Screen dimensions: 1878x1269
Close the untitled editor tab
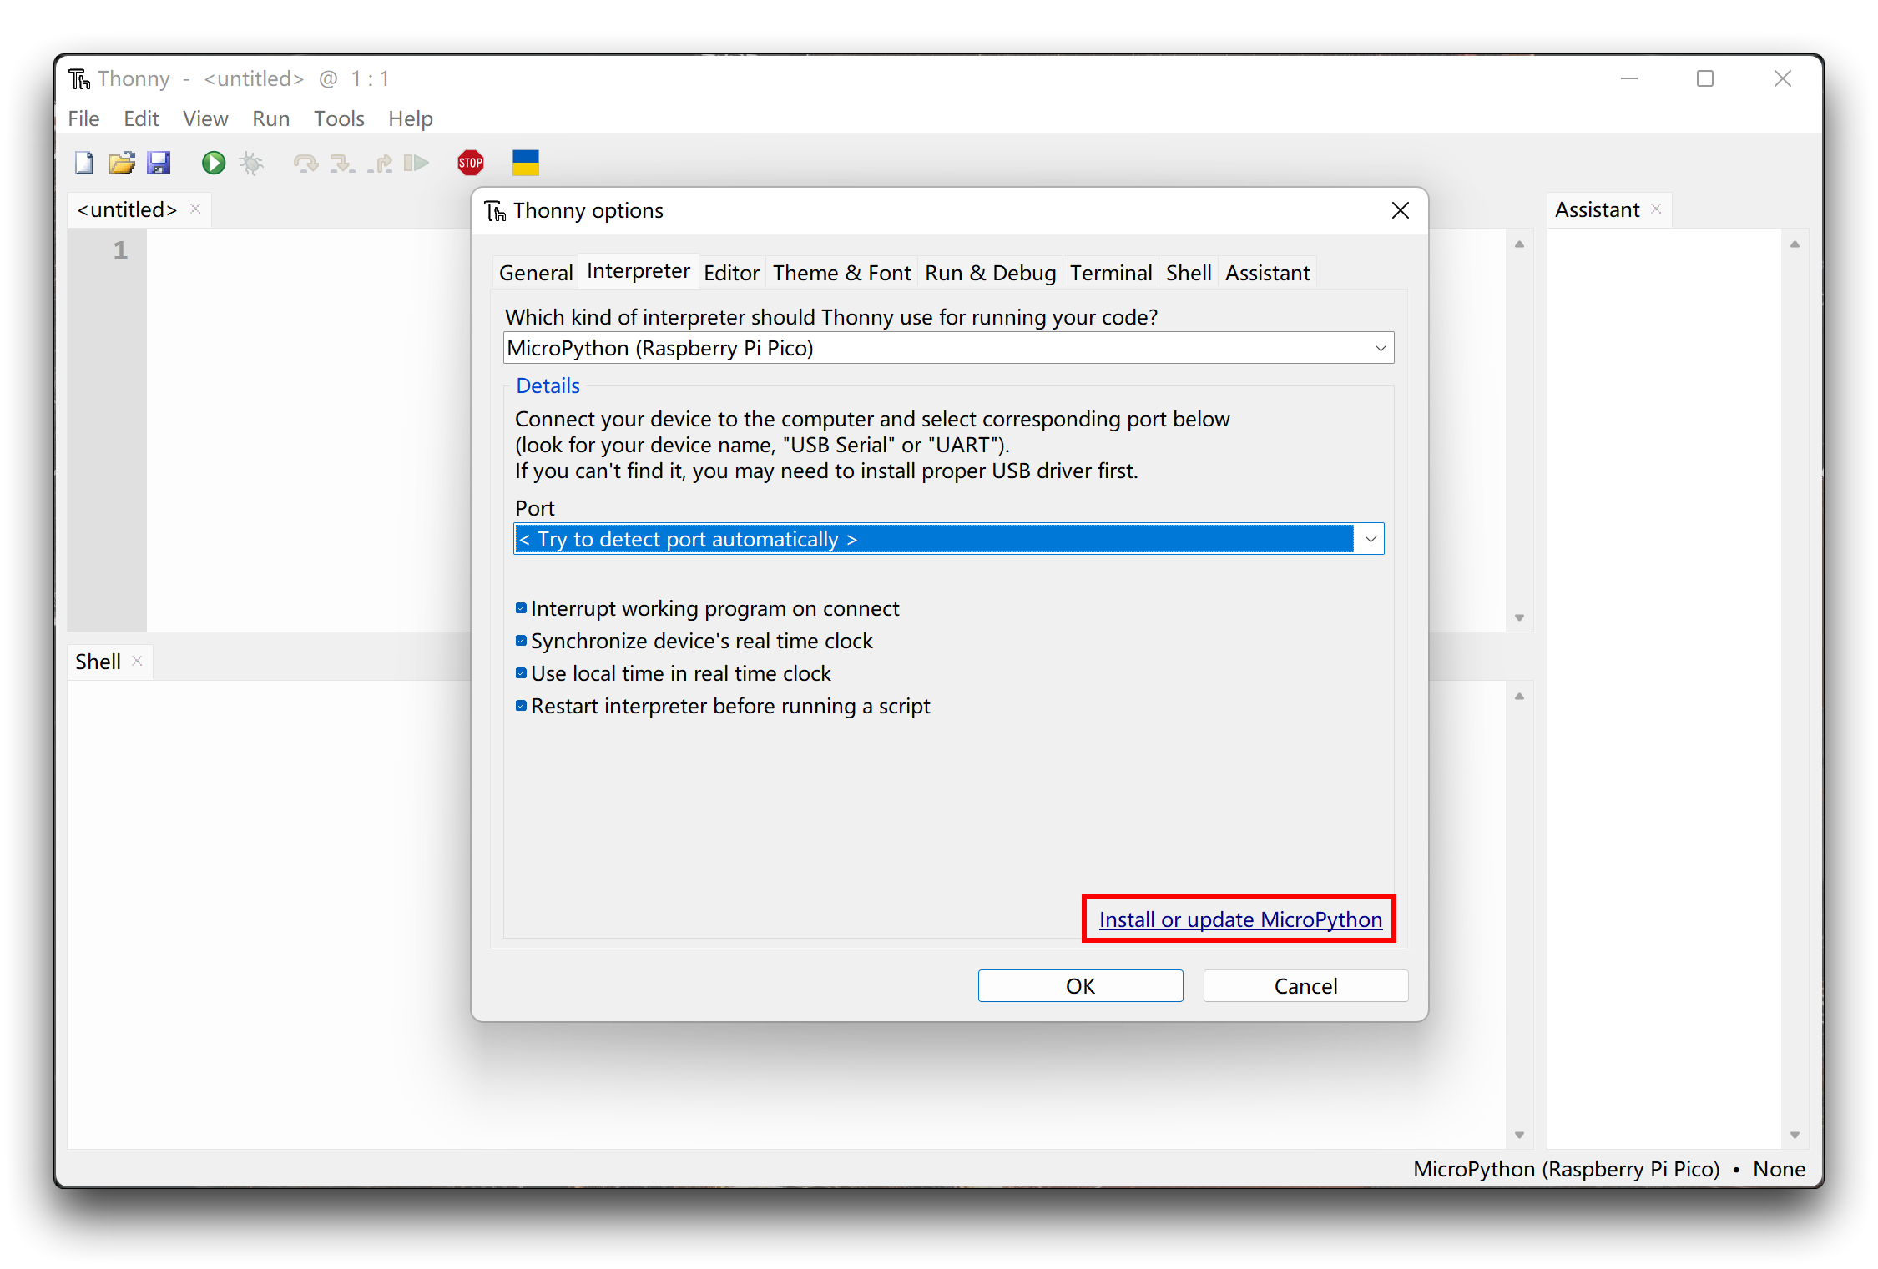click(195, 209)
